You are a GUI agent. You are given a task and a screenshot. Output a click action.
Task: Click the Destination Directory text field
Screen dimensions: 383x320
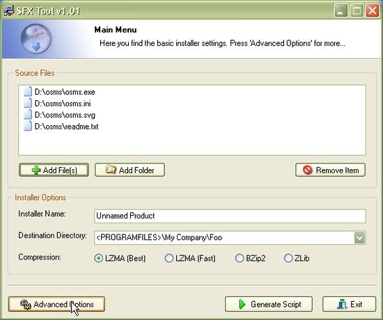[224, 238]
